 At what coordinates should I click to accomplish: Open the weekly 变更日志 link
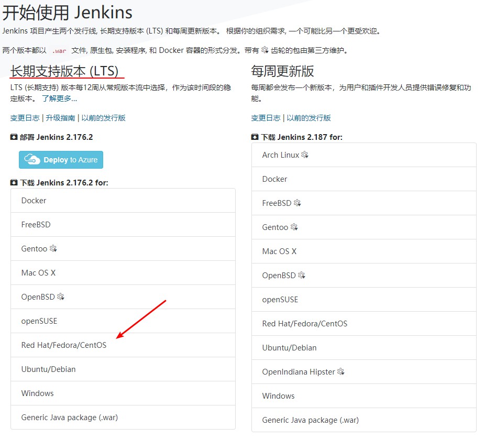click(x=266, y=118)
